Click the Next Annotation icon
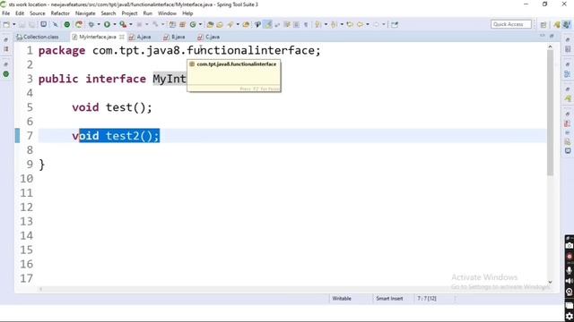The width and height of the screenshot is (574, 322). (x=317, y=24)
